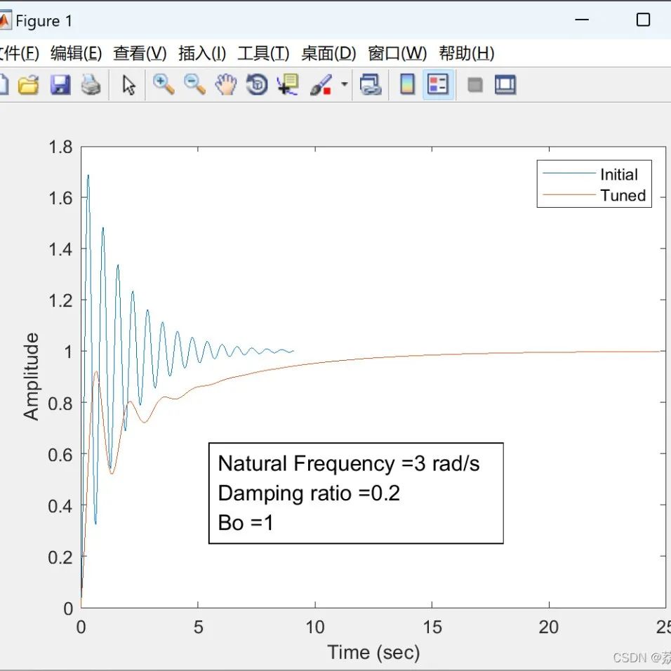Select the Rotate 3D tool

(x=257, y=84)
